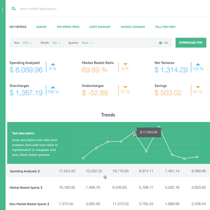This screenshot has height=210, width=210.
Task: Click the 69.89 % Market Basket Ratio value
Action: coord(94,70)
